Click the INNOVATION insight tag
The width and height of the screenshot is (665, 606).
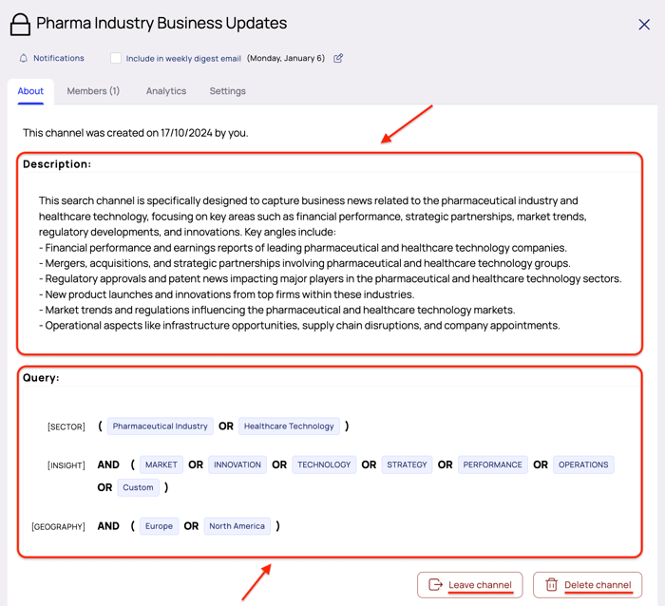[x=237, y=464]
